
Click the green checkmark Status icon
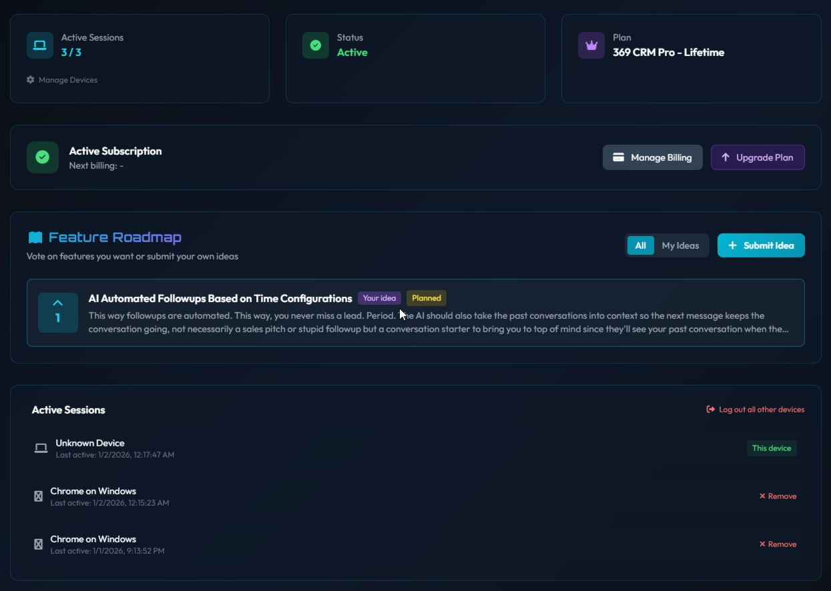(315, 45)
